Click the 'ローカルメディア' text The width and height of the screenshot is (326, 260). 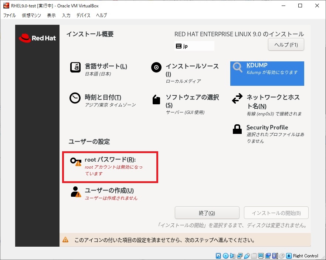coord(183,81)
